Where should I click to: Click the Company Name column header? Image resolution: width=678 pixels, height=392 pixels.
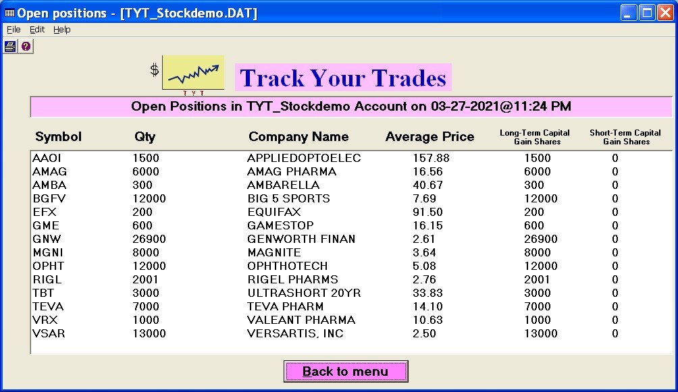coord(298,136)
